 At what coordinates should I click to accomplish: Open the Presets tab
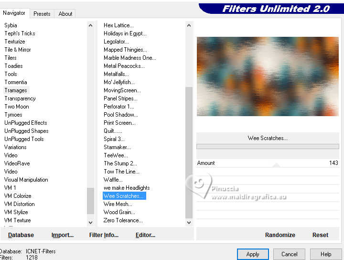pyautogui.click(x=42, y=14)
